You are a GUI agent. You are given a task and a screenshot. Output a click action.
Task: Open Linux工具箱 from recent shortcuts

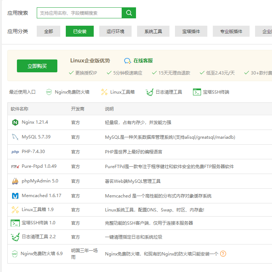coord(118,92)
